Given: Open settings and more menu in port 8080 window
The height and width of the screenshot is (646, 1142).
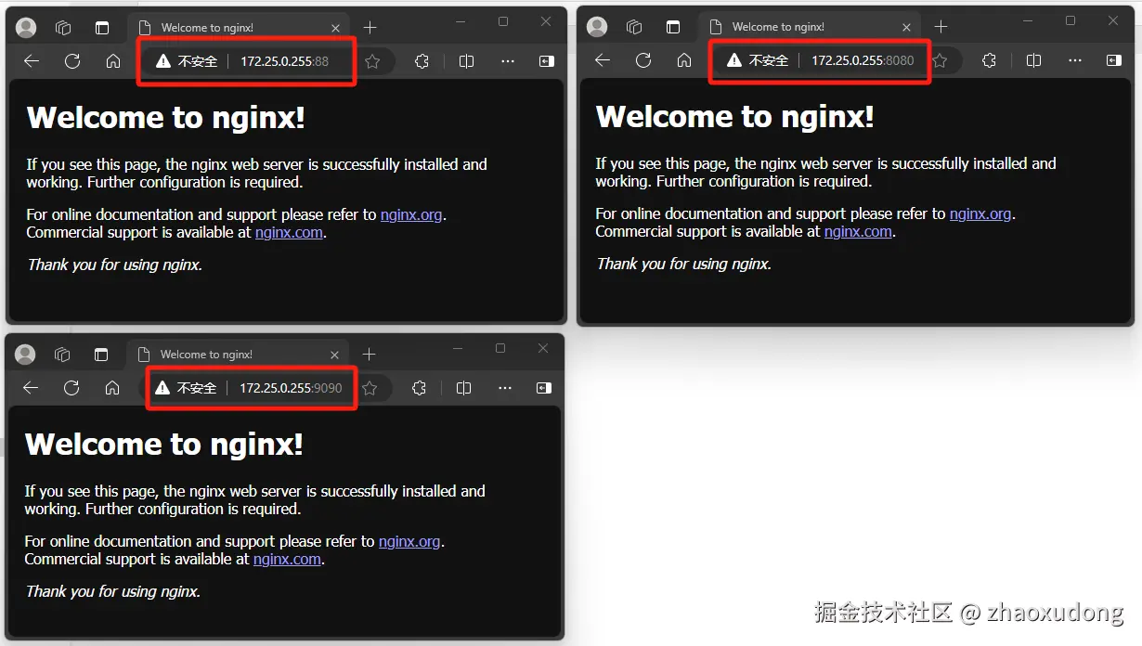Looking at the screenshot, I should [x=1074, y=60].
